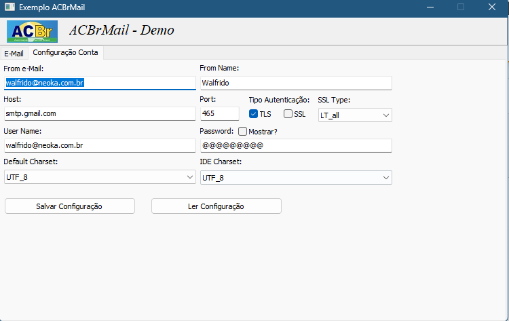Focus the Host field with smtp.gmail.com
Image resolution: width=509 pixels, height=321 pixels.
coord(100,113)
